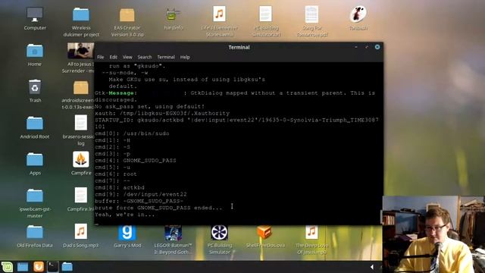Open the Wireless dulcimer project folder
Image resolution: width=485 pixels, height=273 pixels.
click(81, 15)
